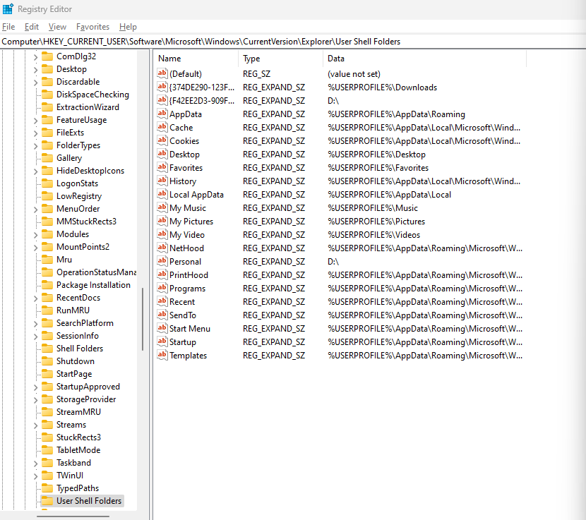This screenshot has height=520, width=586.
Task: Select the Shutdown key
Action: click(x=76, y=361)
